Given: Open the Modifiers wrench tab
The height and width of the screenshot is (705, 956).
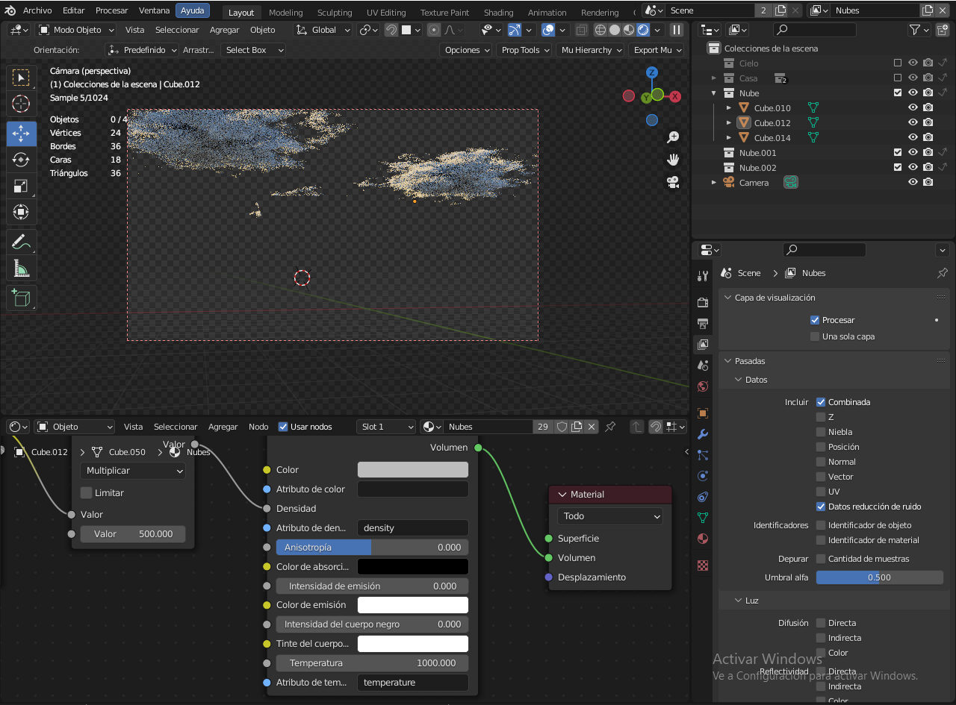Looking at the screenshot, I should (x=702, y=434).
